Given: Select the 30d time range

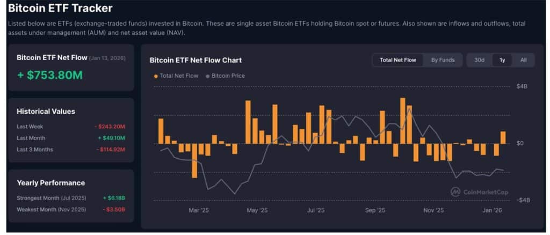Looking at the screenshot, I should pyautogui.click(x=479, y=60).
